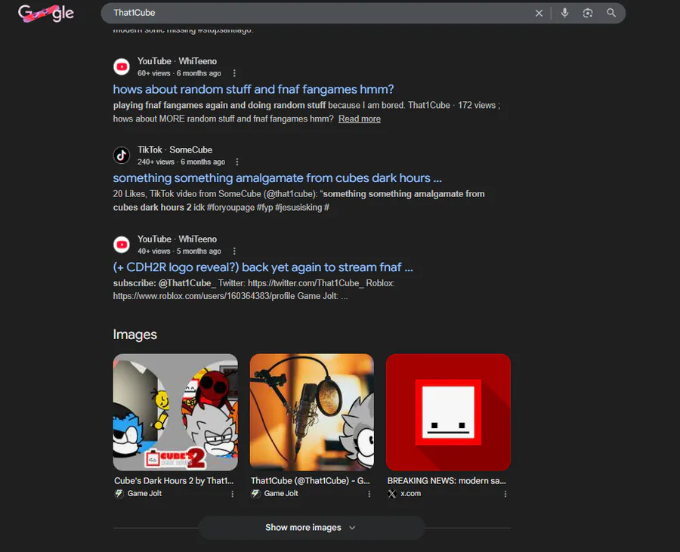
Task: Click YouTube favicon for 40+ views result
Action: point(122,245)
